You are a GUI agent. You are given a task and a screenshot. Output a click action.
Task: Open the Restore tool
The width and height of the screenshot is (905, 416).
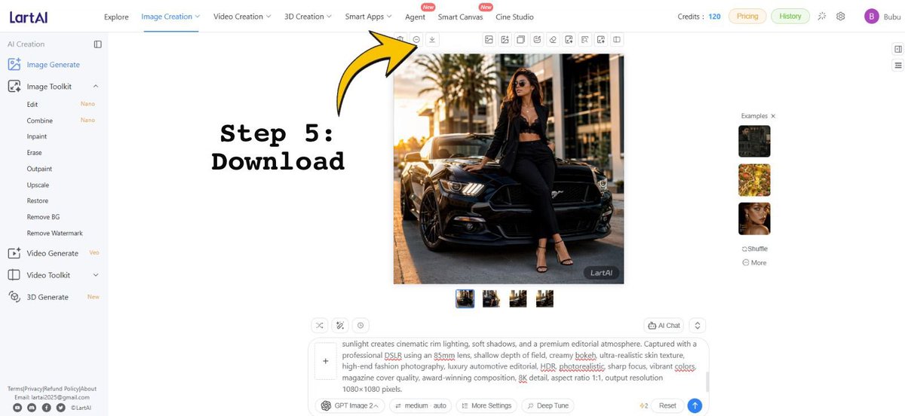pos(38,200)
